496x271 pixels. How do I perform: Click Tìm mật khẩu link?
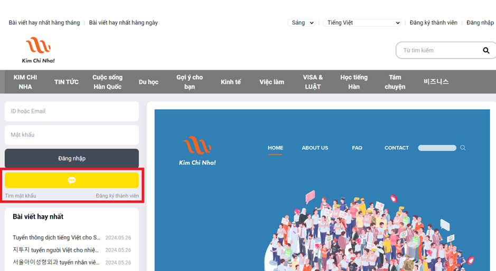(x=21, y=196)
